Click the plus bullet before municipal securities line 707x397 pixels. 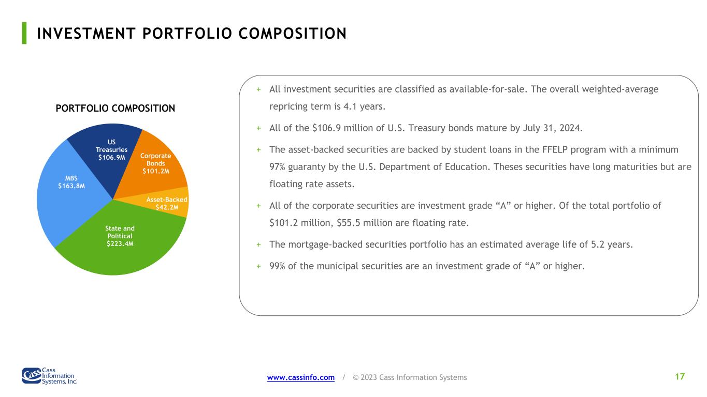(x=258, y=267)
